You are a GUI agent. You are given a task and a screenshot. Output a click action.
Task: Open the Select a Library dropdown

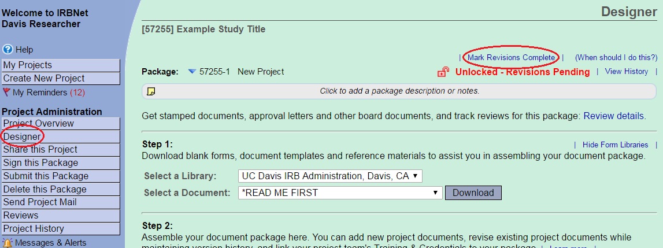[330, 176]
